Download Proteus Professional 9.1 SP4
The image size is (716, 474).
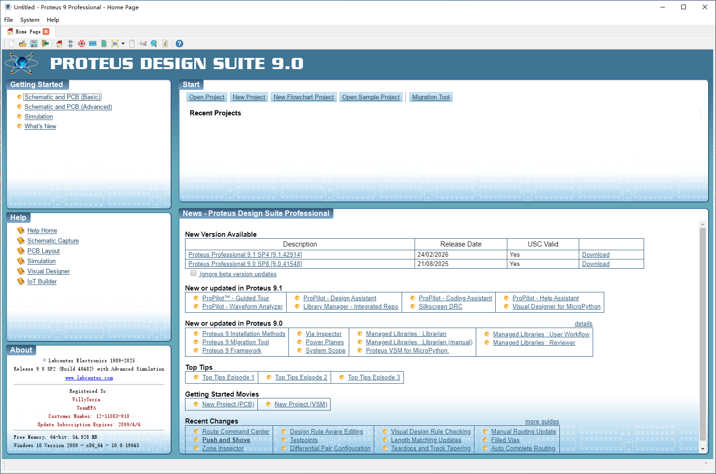click(x=596, y=254)
